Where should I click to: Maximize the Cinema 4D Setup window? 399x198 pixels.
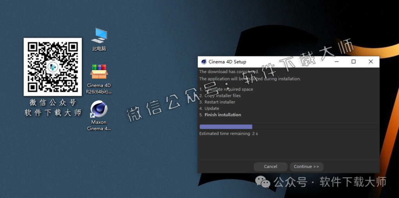click(353, 61)
